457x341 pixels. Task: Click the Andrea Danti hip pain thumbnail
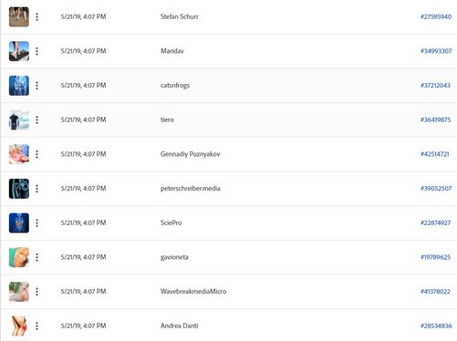[x=19, y=325]
